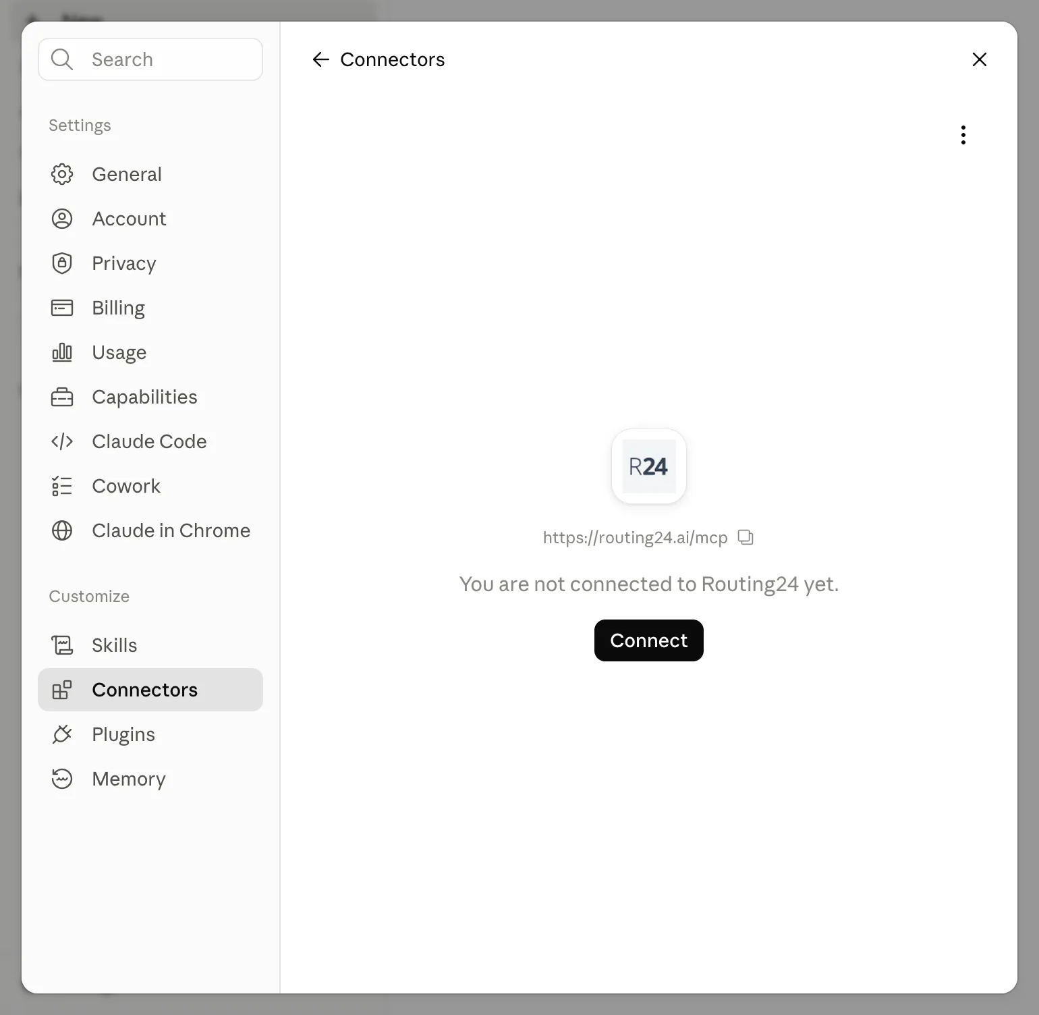Go to Privacy settings
1039x1015 pixels.
tap(150, 263)
